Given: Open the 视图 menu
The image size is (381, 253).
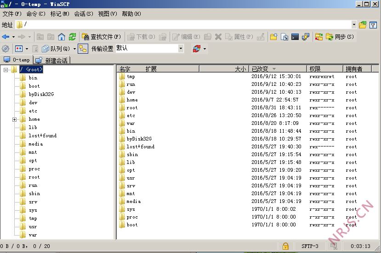Looking at the screenshot, I should point(108,14).
